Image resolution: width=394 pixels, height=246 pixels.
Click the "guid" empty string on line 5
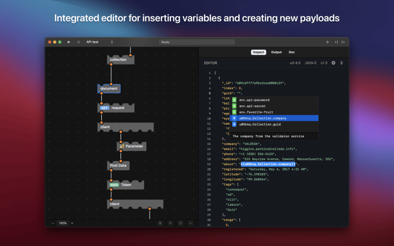(239, 93)
